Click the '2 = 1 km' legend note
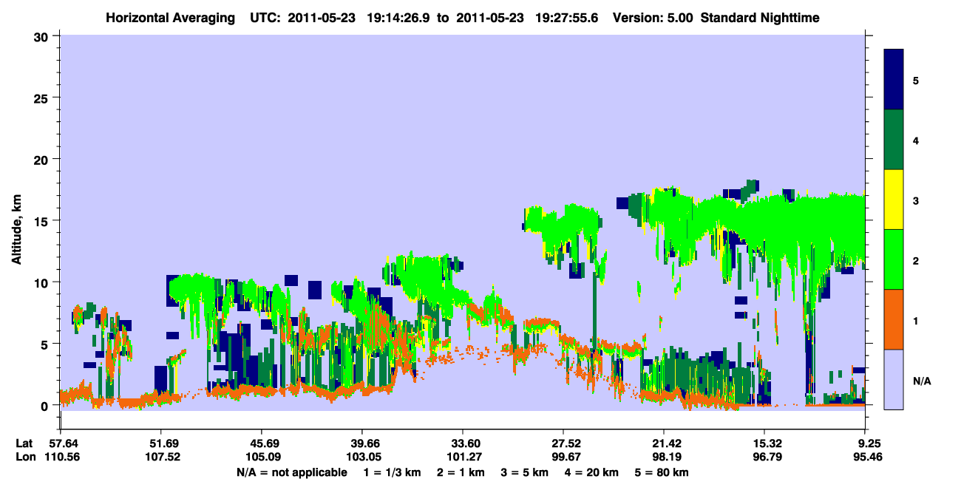This screenshot has width=961, height=493. (x=461, y=472)
